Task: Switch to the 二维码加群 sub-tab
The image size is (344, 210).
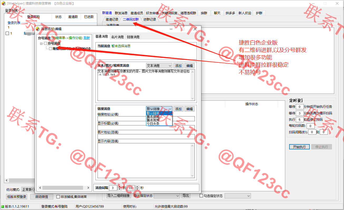Action: point(131,19)
